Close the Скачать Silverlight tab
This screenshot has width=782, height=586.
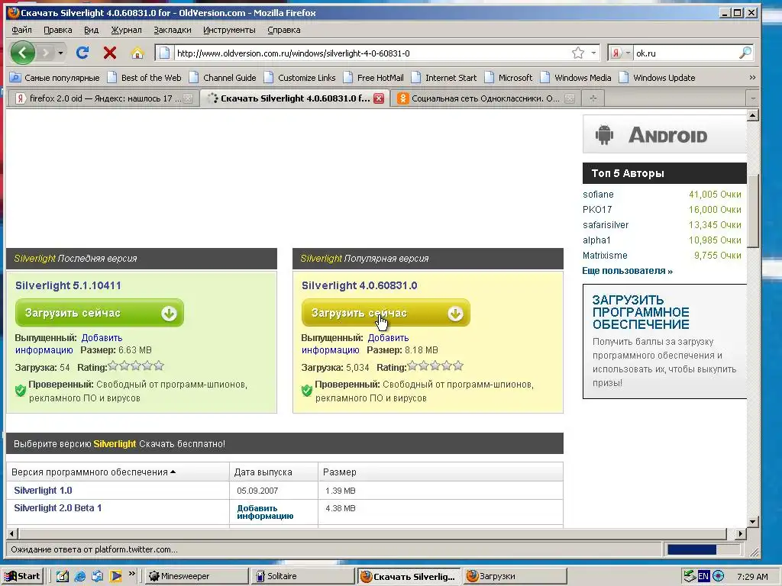coord(379,98)
